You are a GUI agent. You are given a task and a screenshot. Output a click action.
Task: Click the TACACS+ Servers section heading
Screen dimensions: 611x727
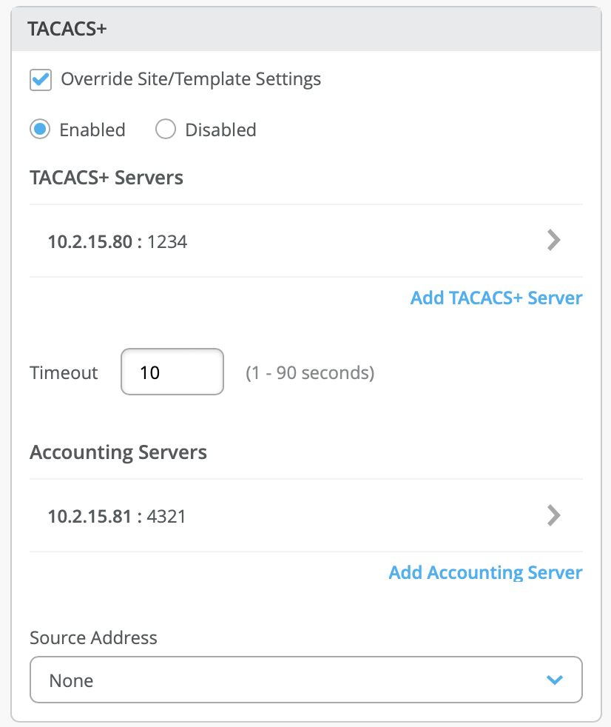click(107, 178)
